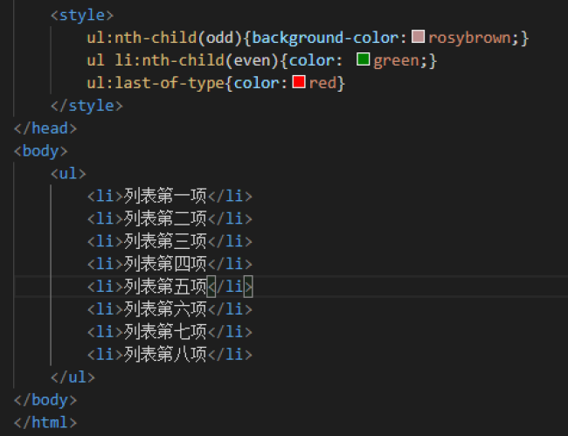Select the list item 列表第六项
The width and height of the screenshot is (568, 436).
pyautogui.click(x=165, y=309)
